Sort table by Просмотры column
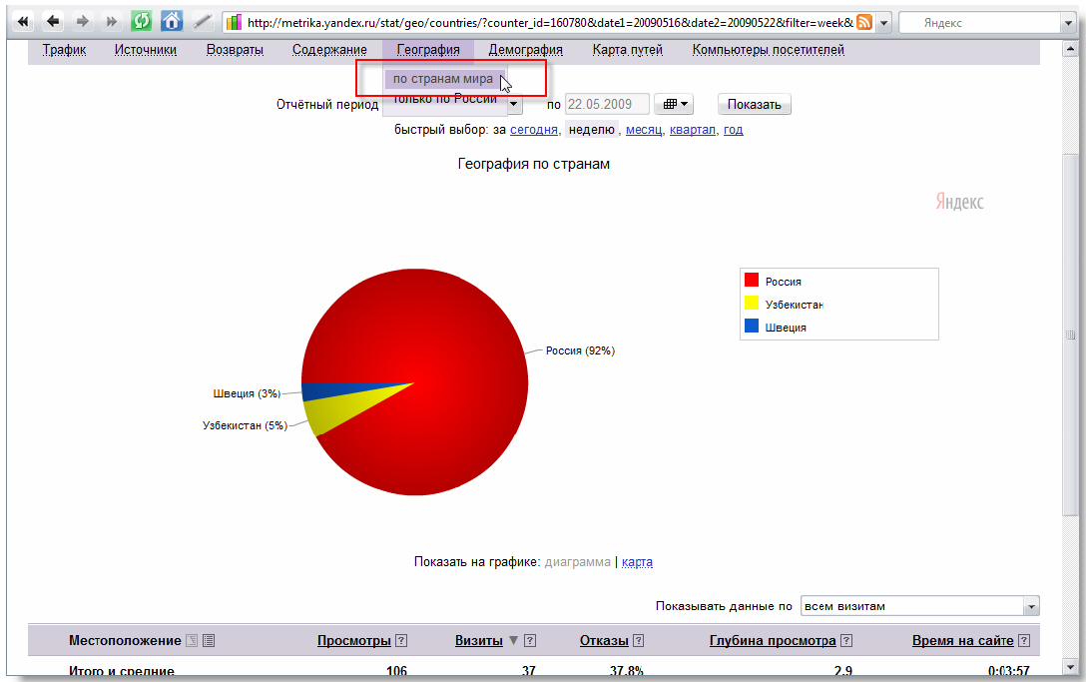1086x682 pixels. coord(354,641)
